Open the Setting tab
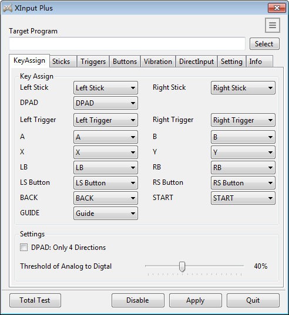 click(231, 62)
